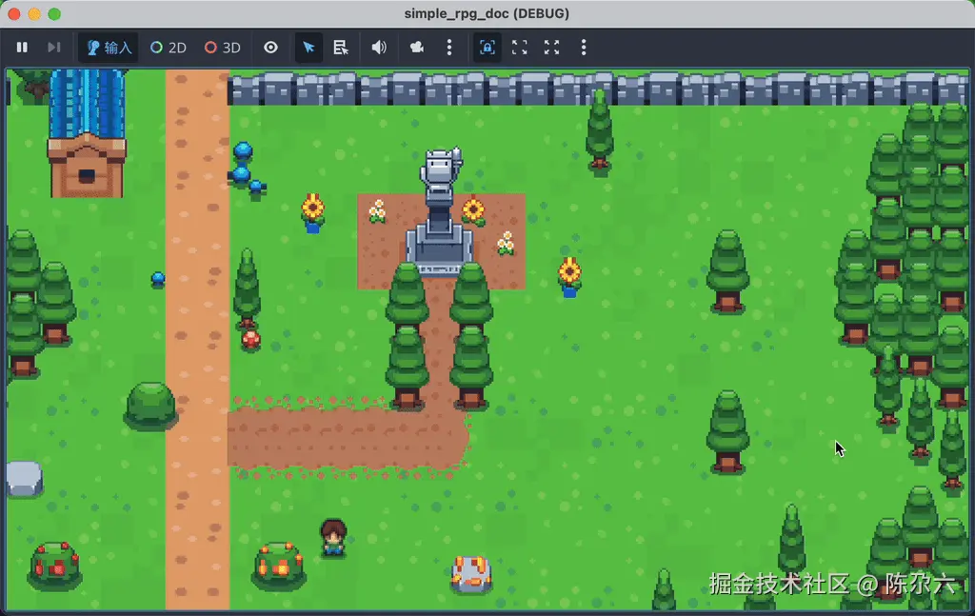The image size is (975, 616).
Task: Close the simple_rpg_doc window
Action: (x=14, y=13)
